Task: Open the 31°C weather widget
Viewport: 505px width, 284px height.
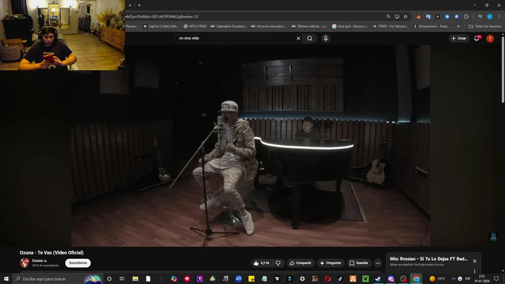Action: (438, 279)
